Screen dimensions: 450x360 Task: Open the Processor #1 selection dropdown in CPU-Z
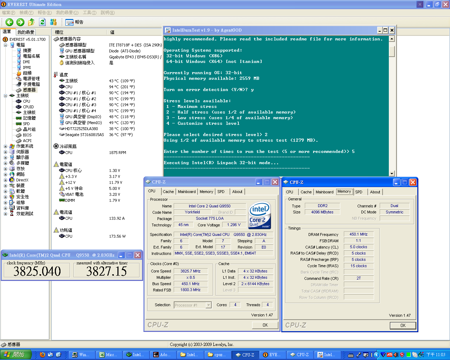point(208,305)
